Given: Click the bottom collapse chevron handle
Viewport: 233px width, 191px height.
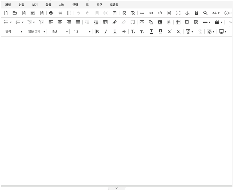Looking at the screenshot, I should 116,188.
